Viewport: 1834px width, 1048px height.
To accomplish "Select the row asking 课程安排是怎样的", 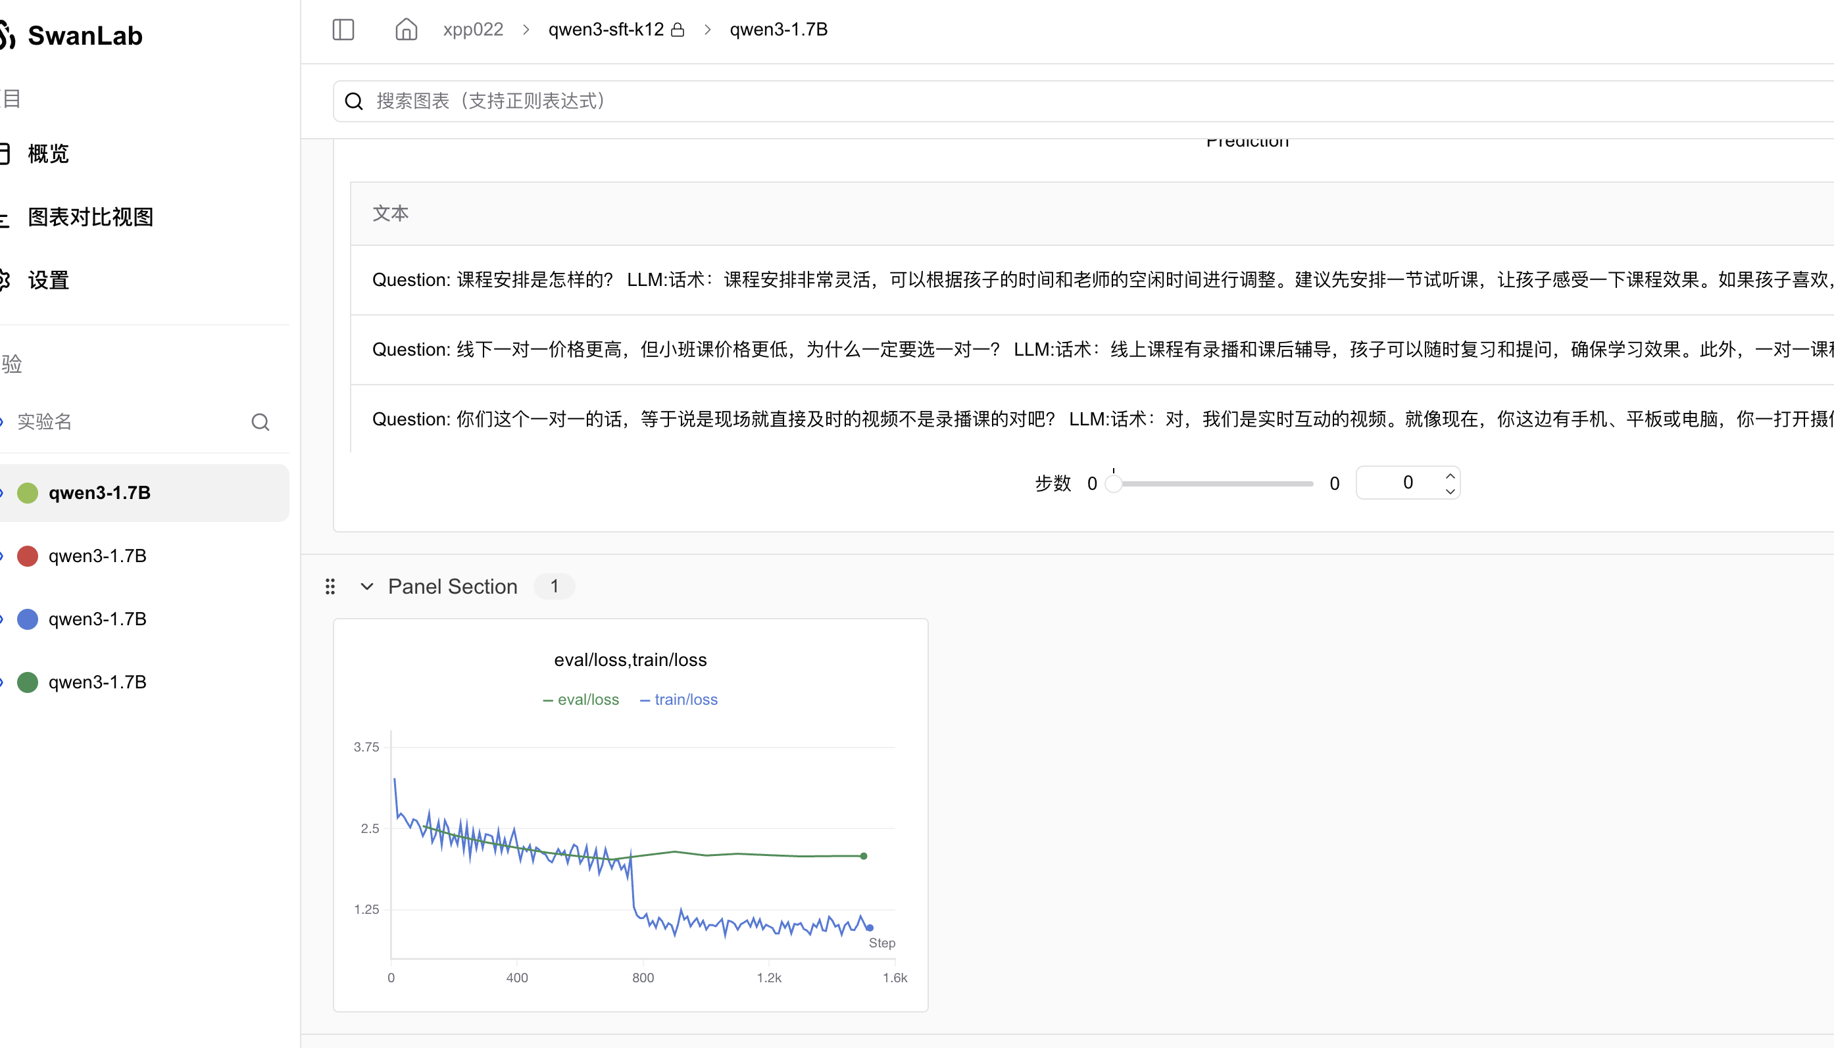I will tap(1093, 280).
